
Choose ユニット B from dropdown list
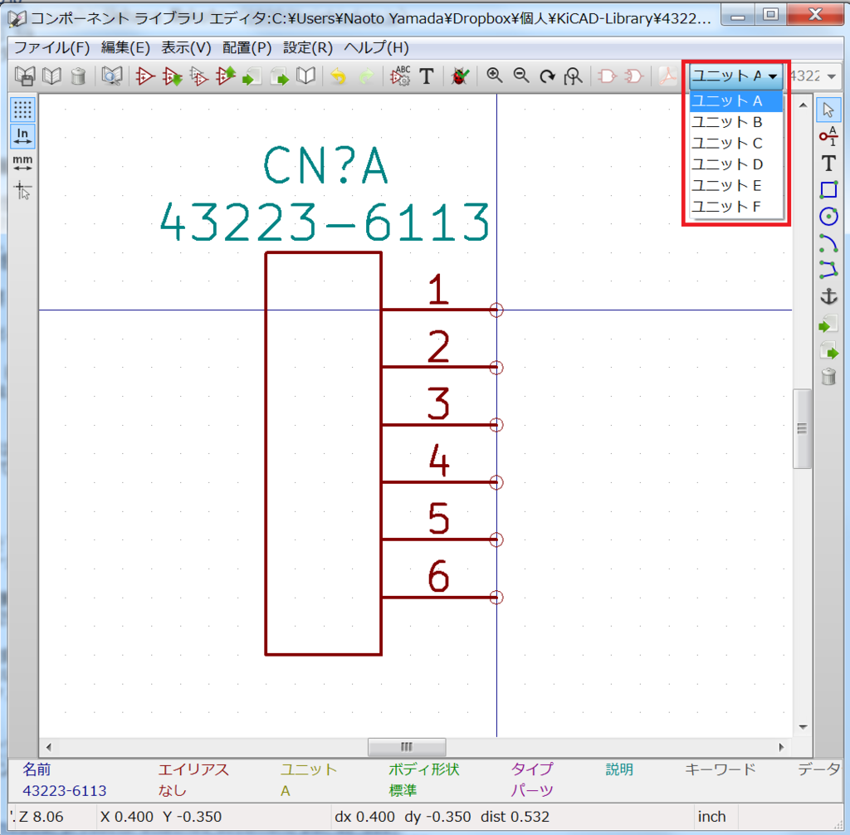click(735, 122)
